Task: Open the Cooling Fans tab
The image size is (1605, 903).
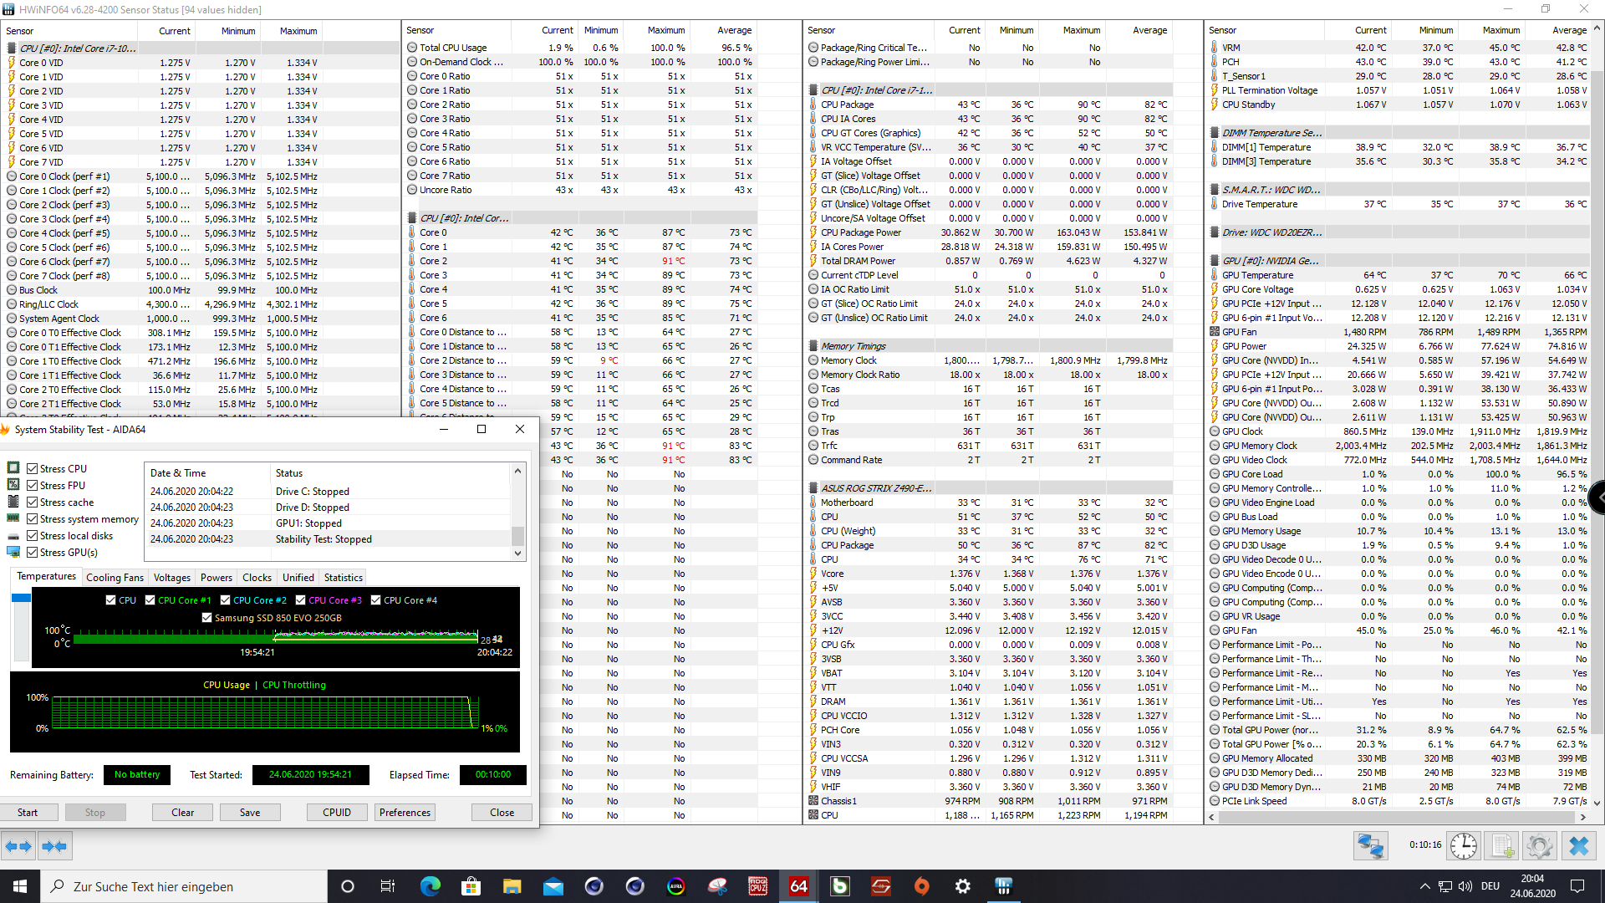Action: (x=115, y=578)
